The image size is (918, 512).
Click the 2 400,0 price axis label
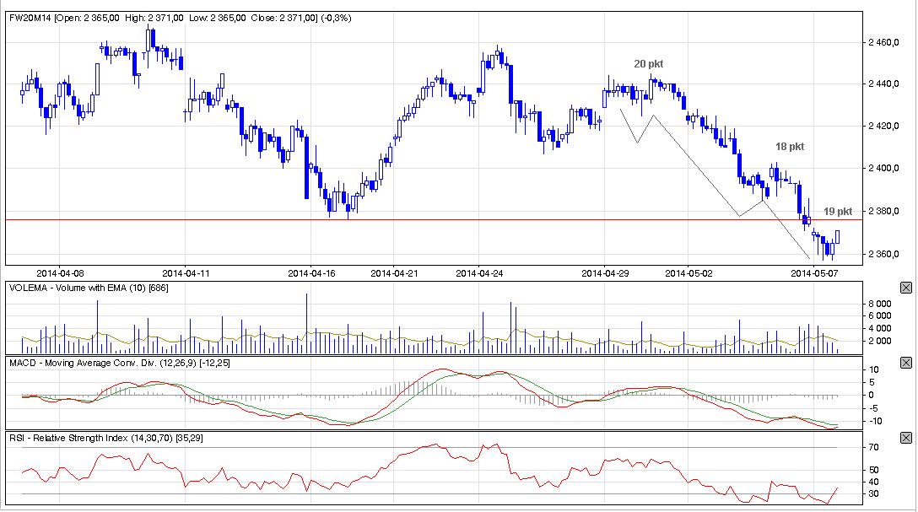(x=884, y=169)
